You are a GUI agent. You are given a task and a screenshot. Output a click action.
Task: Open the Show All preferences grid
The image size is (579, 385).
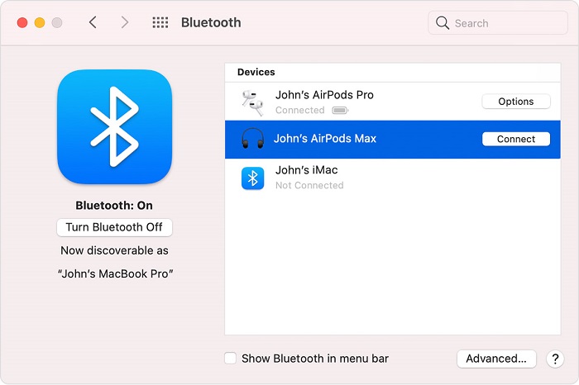click(x=160, y=23)
